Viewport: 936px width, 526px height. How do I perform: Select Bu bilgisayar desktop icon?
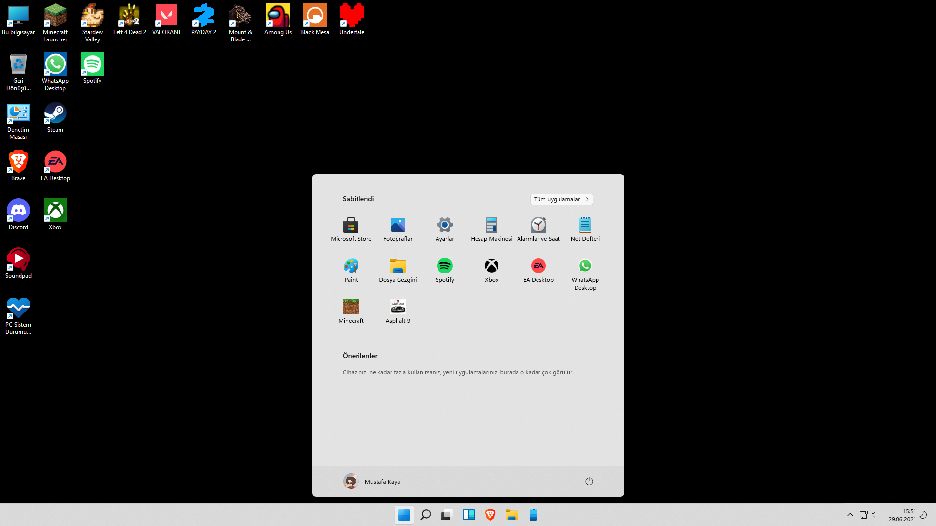(19, 20)
